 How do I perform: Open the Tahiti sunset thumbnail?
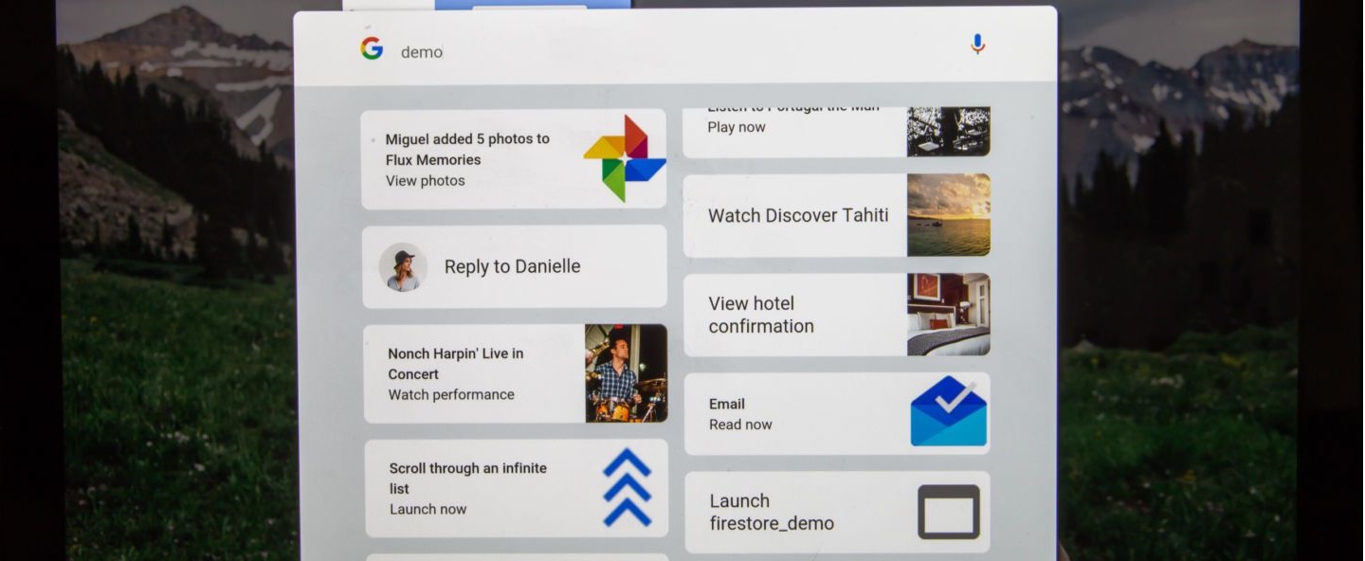tap(948, 215)
